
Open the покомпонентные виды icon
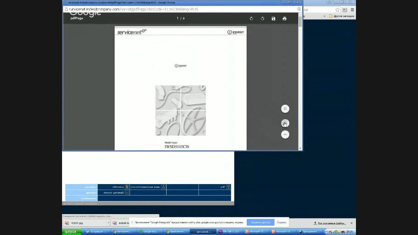[164, 187]
